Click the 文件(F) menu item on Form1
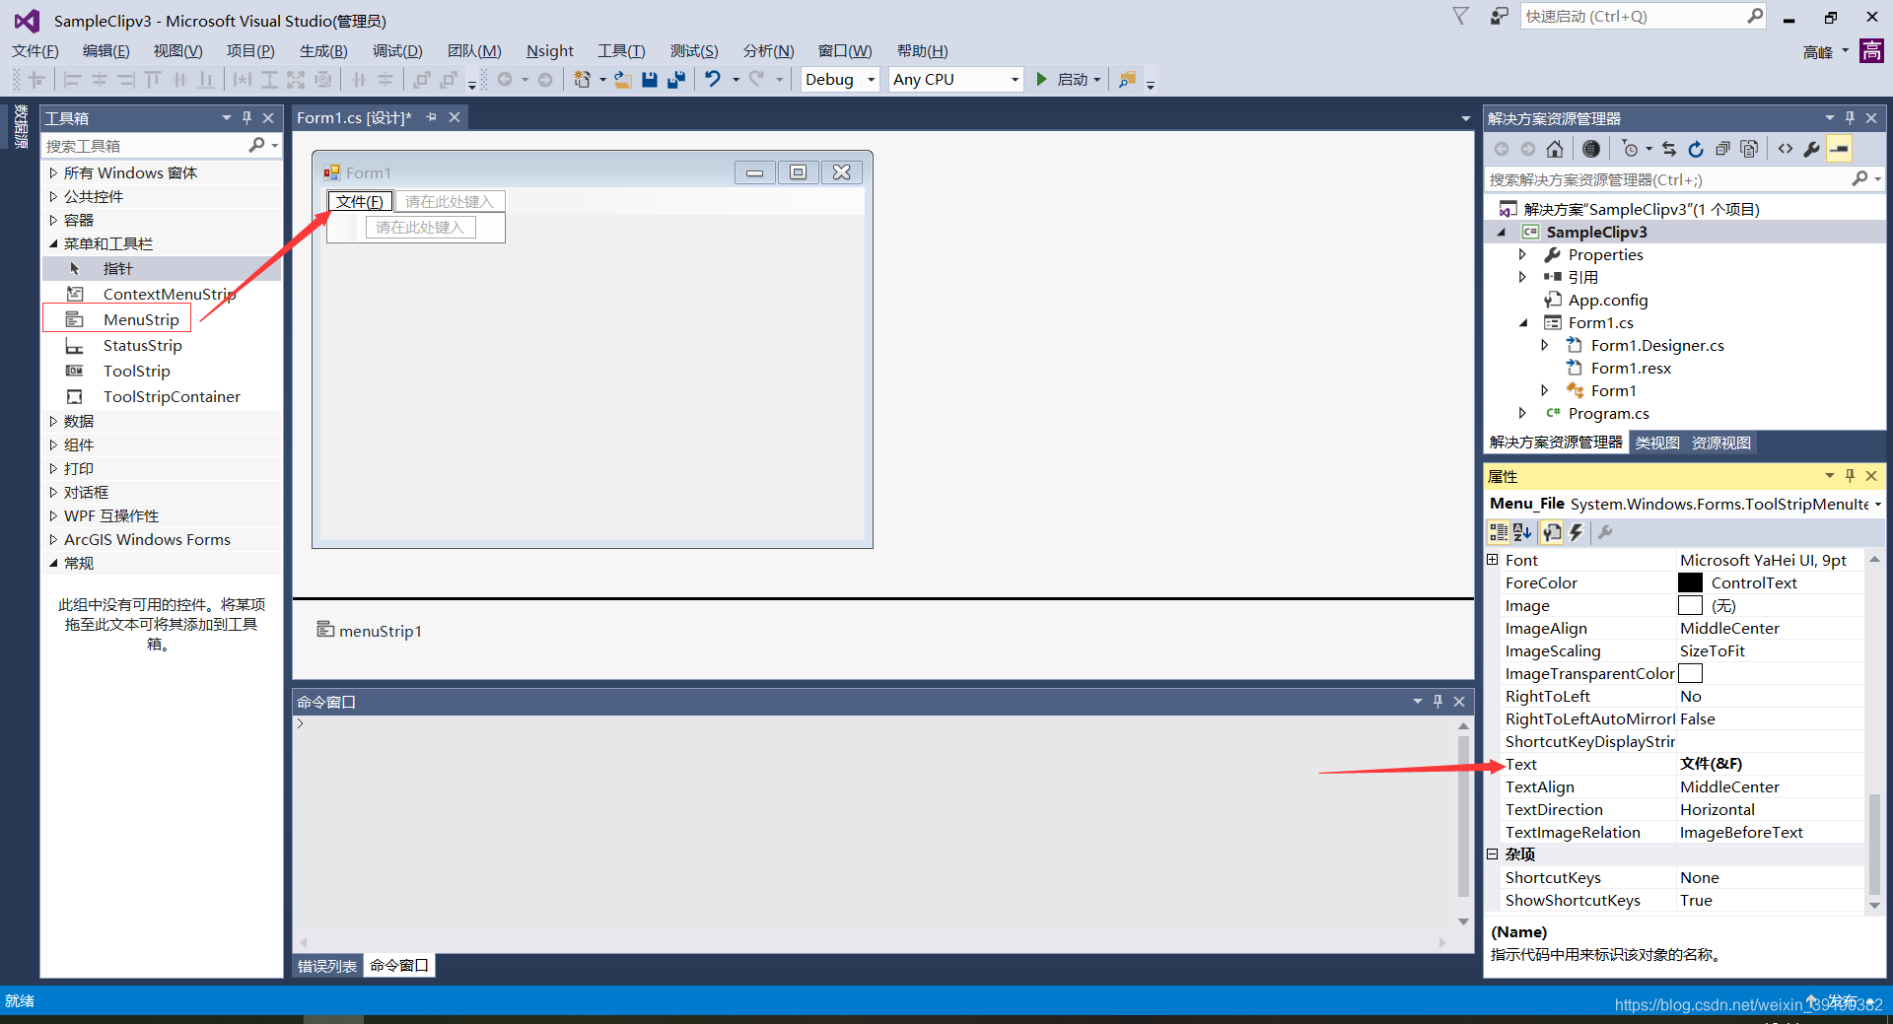 (360, 201)
